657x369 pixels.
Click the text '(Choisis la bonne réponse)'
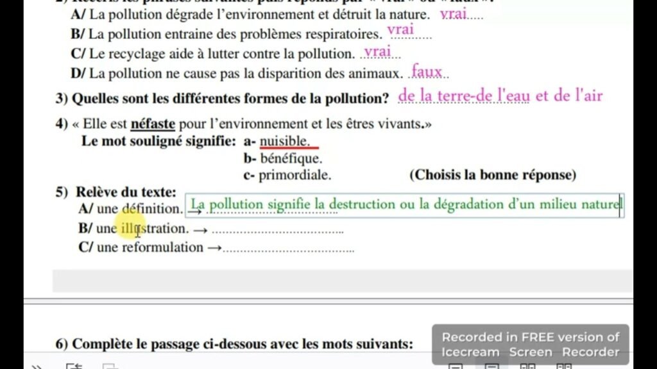tap(493, 174)
